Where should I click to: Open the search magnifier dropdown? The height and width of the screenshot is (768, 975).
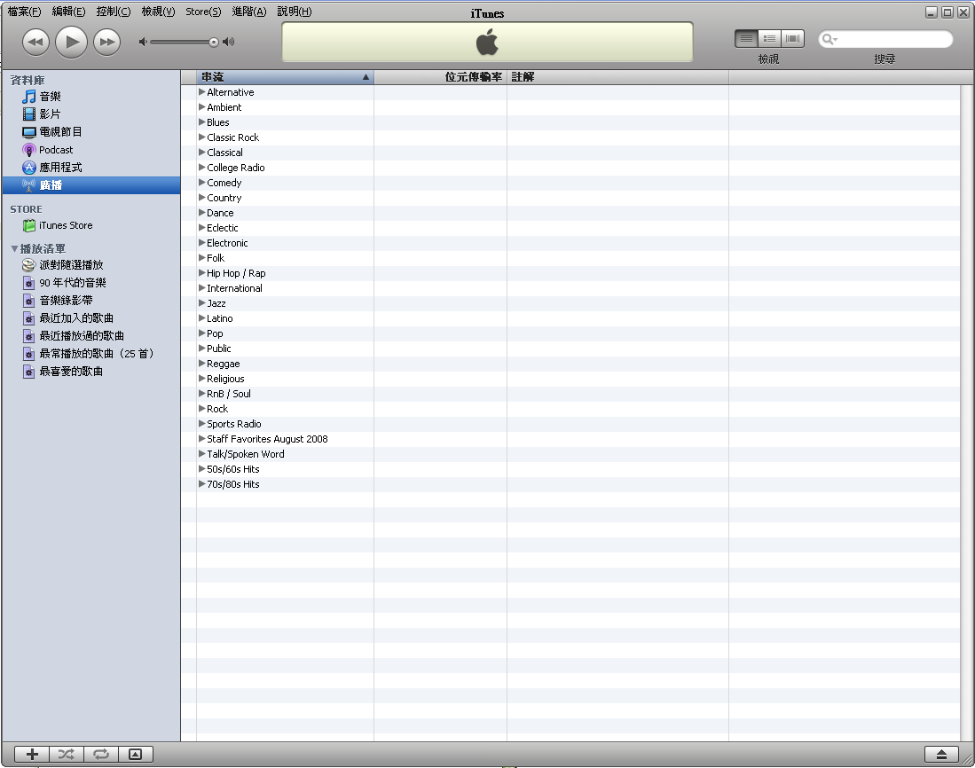830,39
